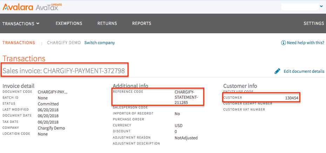The image size is (326, 153).
Task: Open the EXEMPTIONS menu
Action: tap(69, 23)
